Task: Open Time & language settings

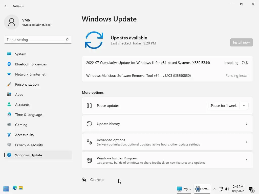Action: pyautogui.click(x=38, y=115)
